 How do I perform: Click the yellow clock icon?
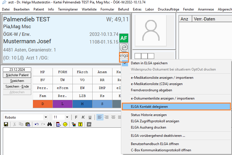[65, 124]
